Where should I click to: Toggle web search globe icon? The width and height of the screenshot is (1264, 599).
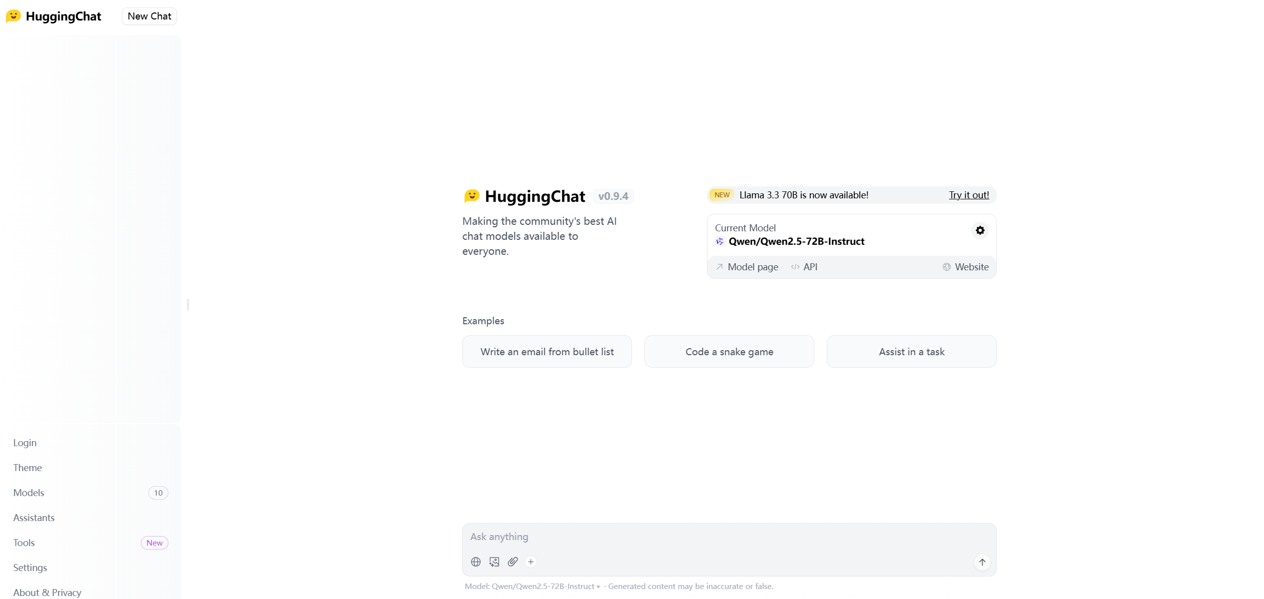point(476,562)
